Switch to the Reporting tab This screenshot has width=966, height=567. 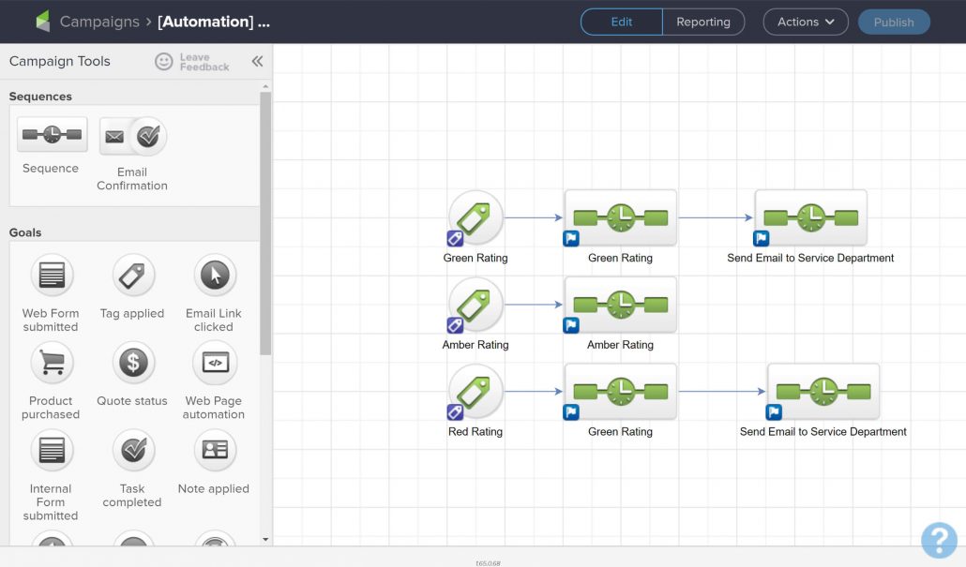click(x=703, y=22)
